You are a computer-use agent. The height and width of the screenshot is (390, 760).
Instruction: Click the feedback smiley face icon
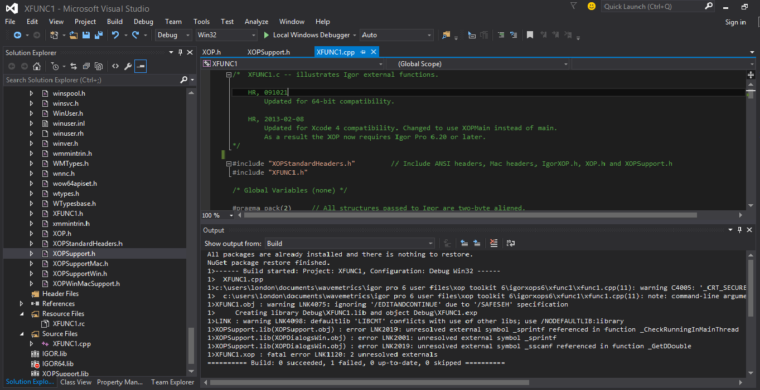click(591, 6)
